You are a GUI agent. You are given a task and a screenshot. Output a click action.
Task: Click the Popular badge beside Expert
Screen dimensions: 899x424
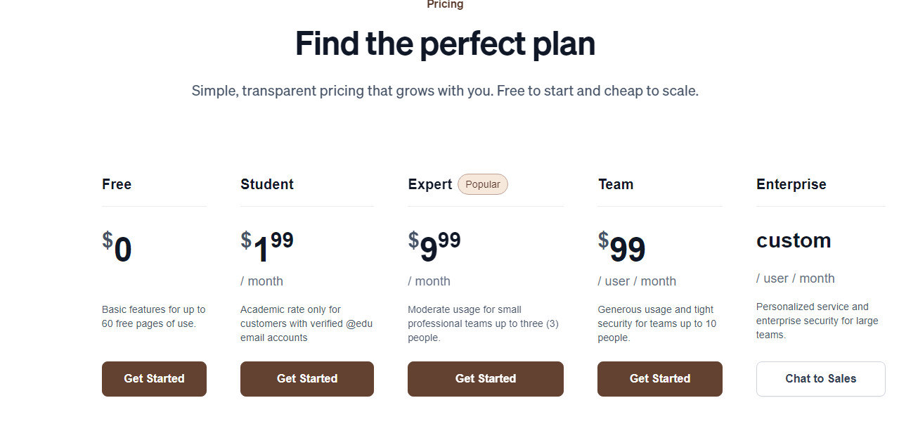point(483,184)
